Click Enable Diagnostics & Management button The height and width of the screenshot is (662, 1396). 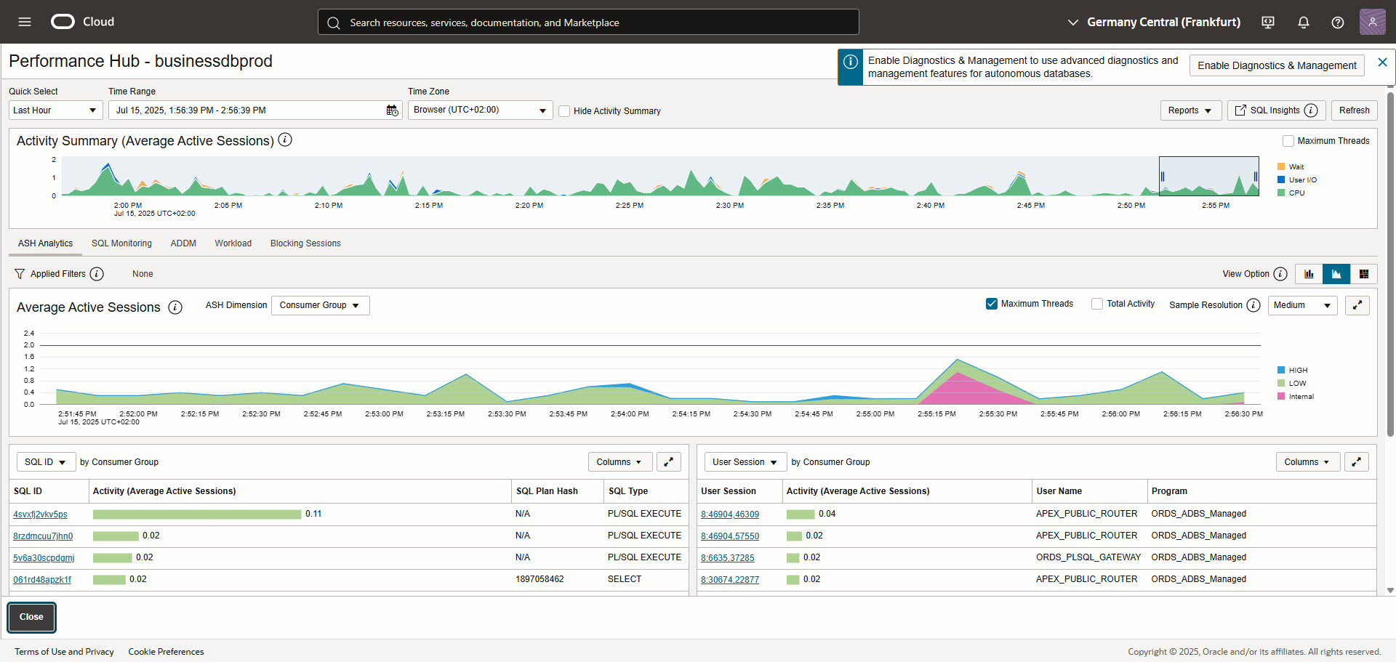(1276, 65)
